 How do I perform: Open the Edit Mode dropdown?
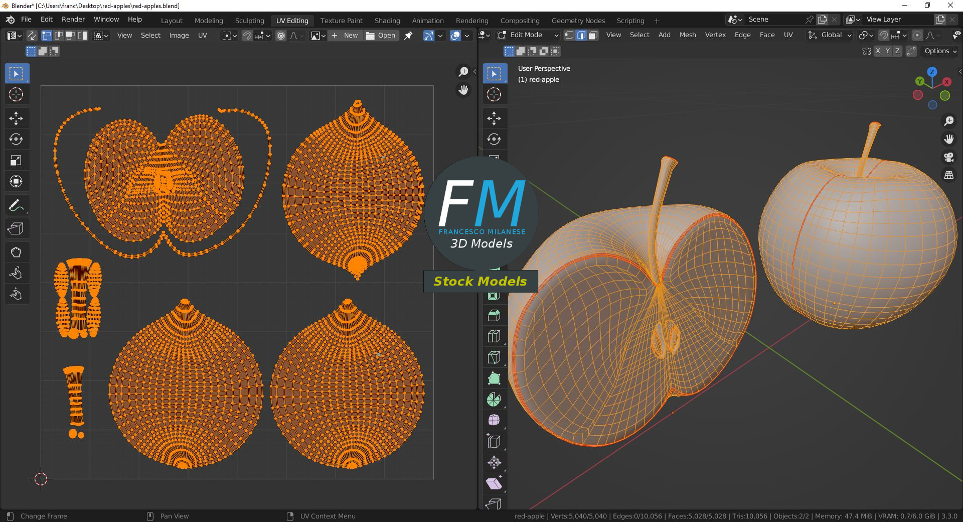[528, 35]
